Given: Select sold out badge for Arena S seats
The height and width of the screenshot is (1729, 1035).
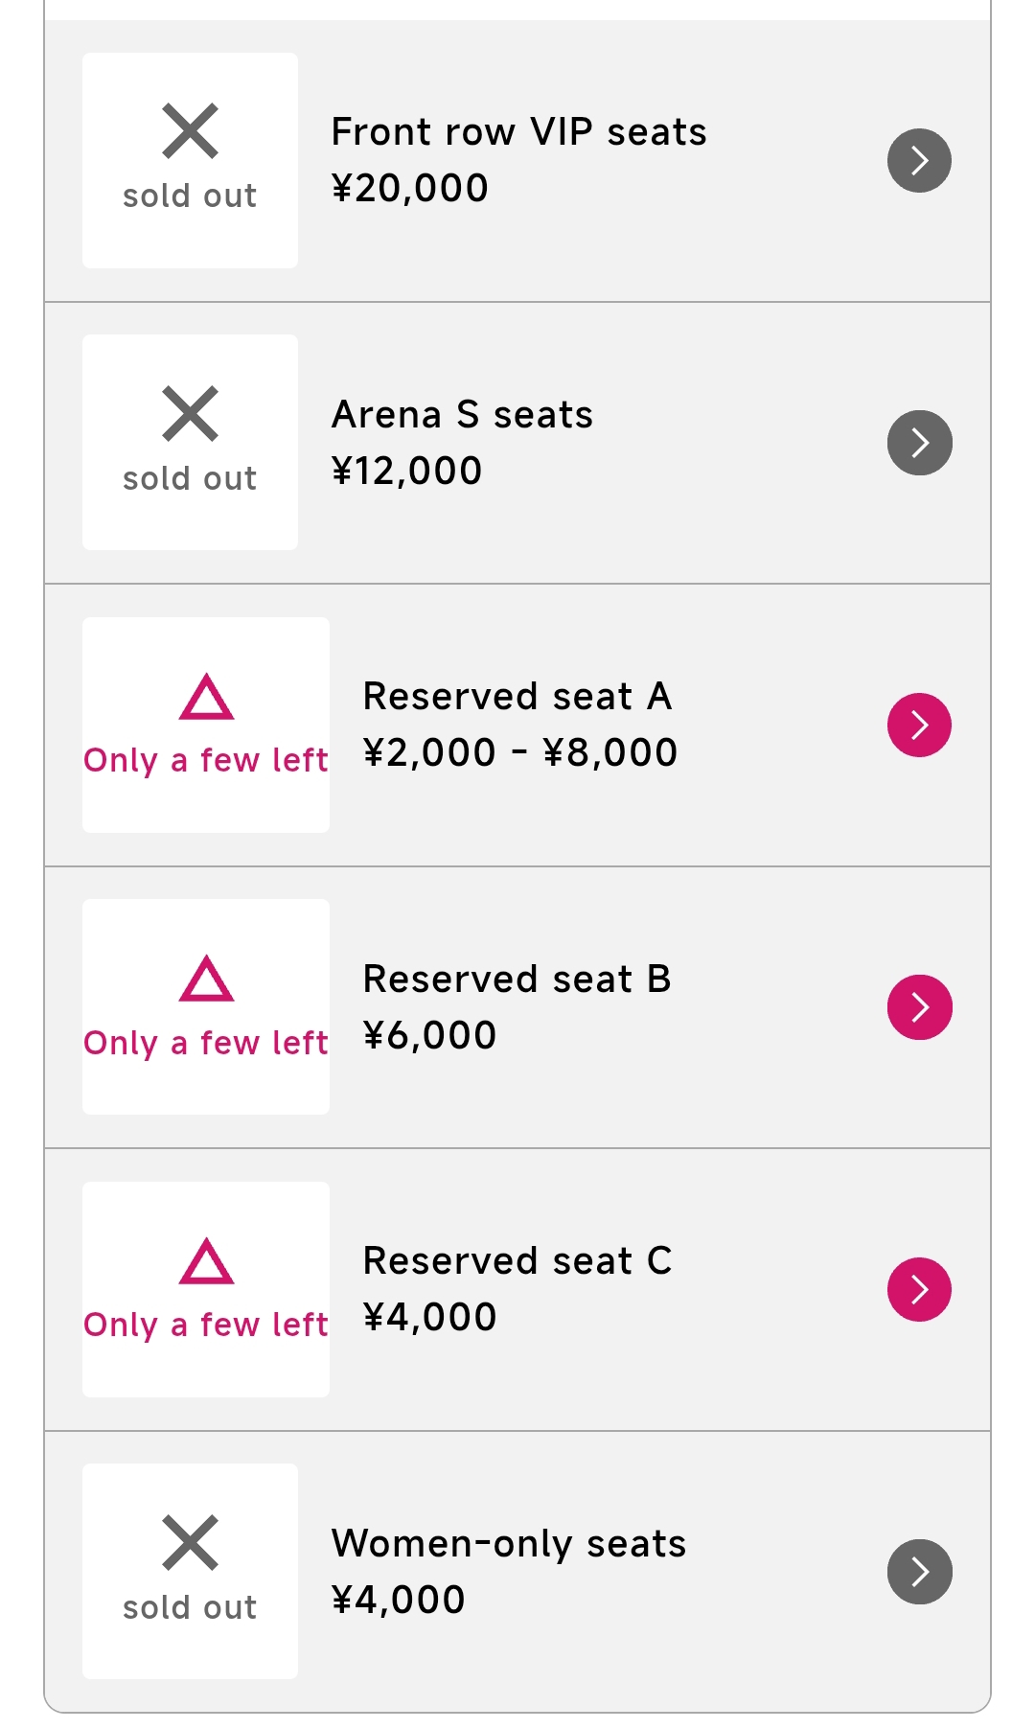Looking at the screenshot, I should click(x=190, y=443).
